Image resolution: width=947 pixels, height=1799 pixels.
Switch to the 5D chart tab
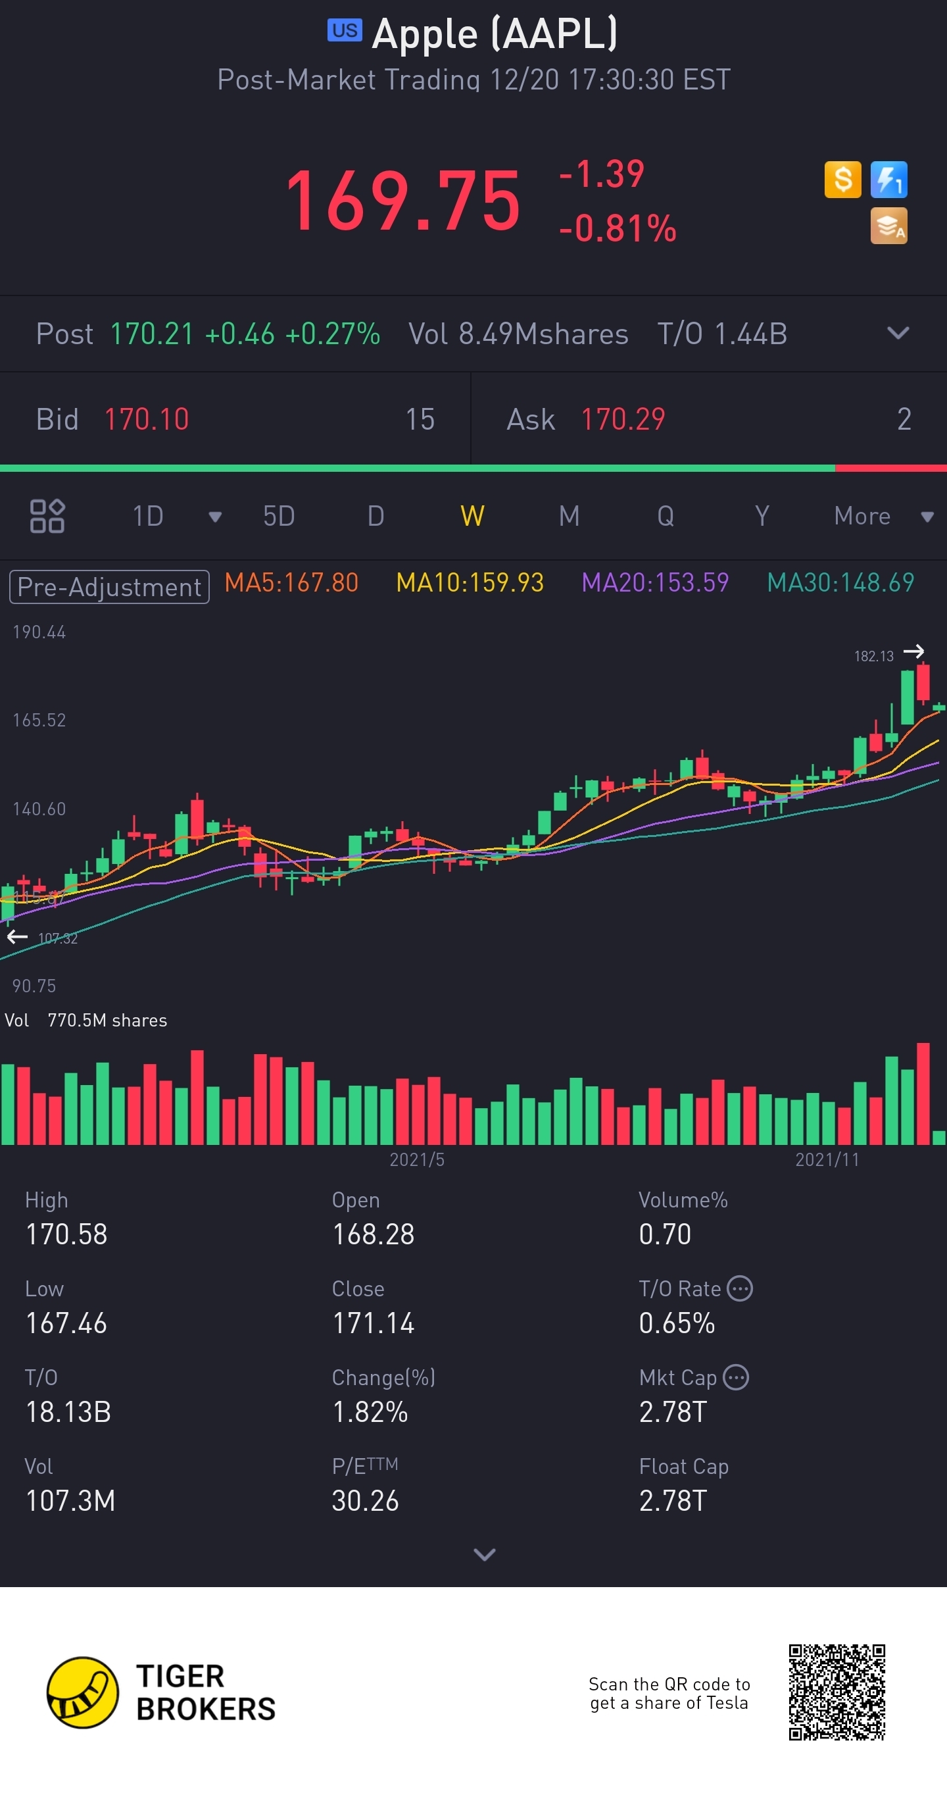point(278,516)
